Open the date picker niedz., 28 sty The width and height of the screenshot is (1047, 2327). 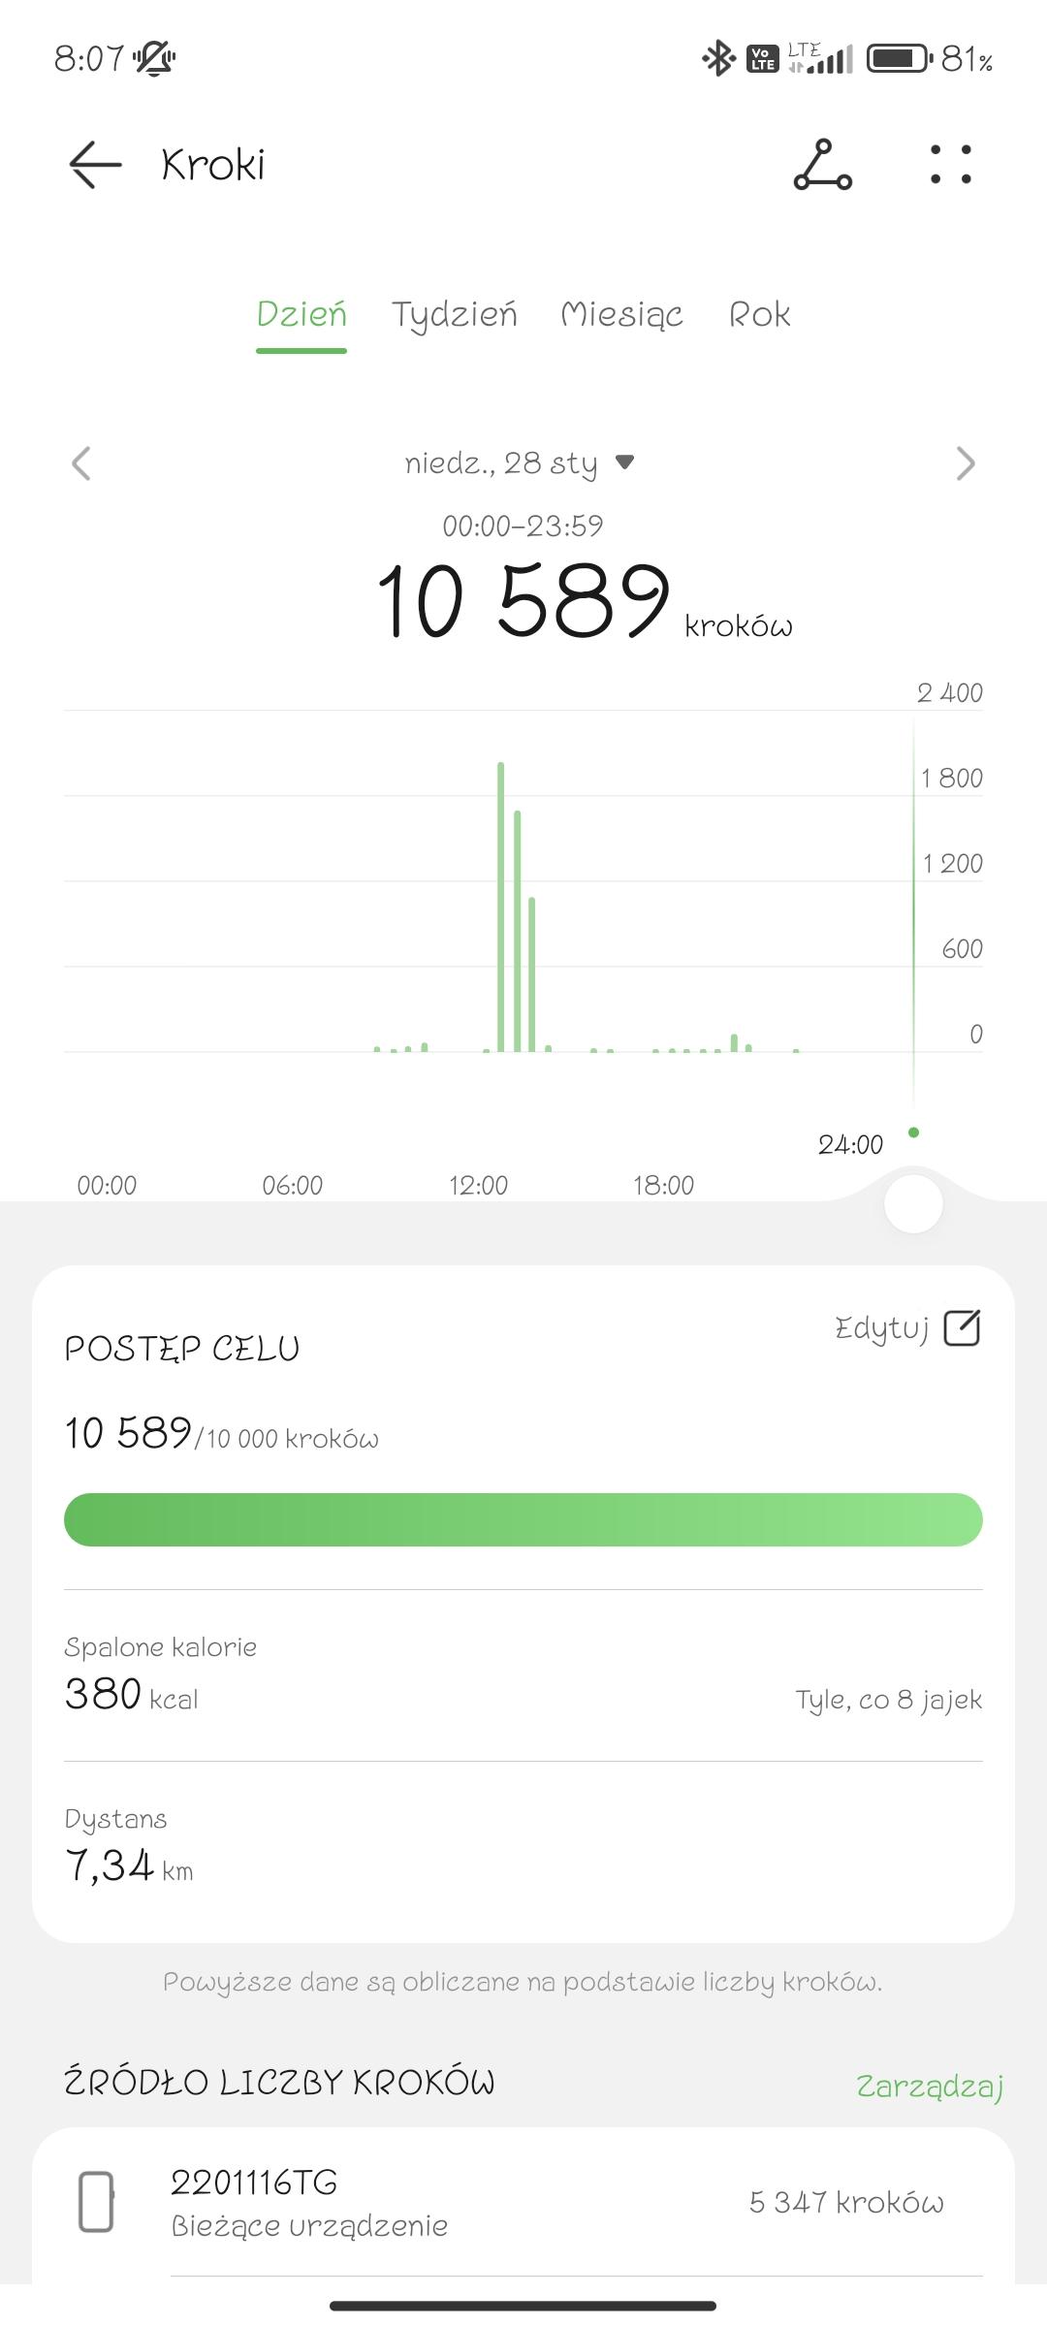coord(519,463)
